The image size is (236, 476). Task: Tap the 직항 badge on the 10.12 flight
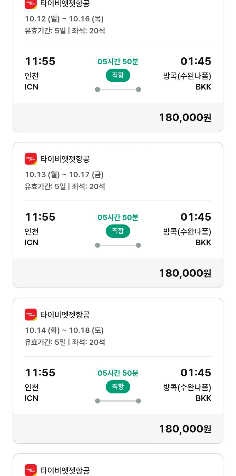pos(118,75)
